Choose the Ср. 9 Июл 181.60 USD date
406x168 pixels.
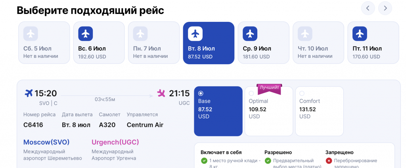coord(263,43)
